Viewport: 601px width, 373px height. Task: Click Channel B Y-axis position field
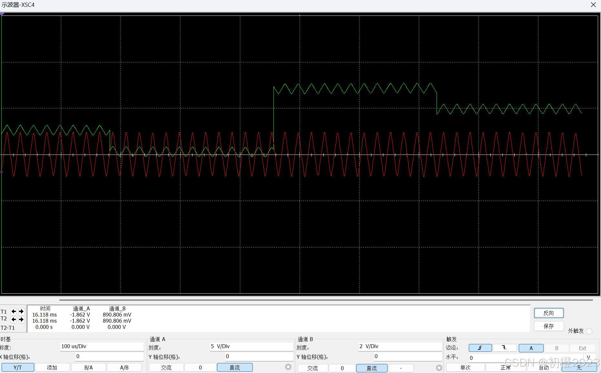[408, 357]
